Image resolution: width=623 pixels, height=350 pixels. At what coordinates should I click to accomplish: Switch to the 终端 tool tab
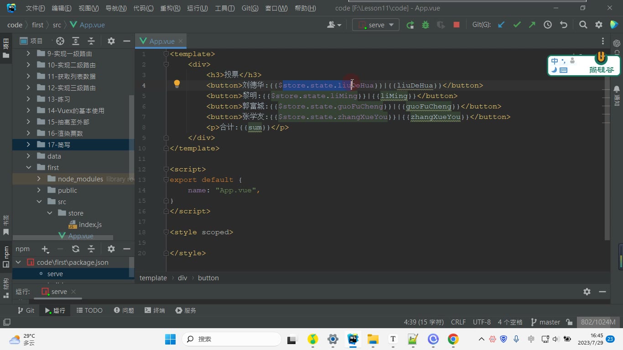tap(155, 310)
